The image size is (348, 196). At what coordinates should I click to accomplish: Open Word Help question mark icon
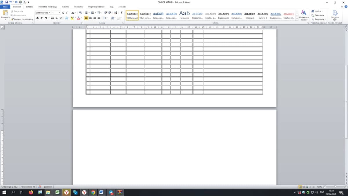point(346,6)
